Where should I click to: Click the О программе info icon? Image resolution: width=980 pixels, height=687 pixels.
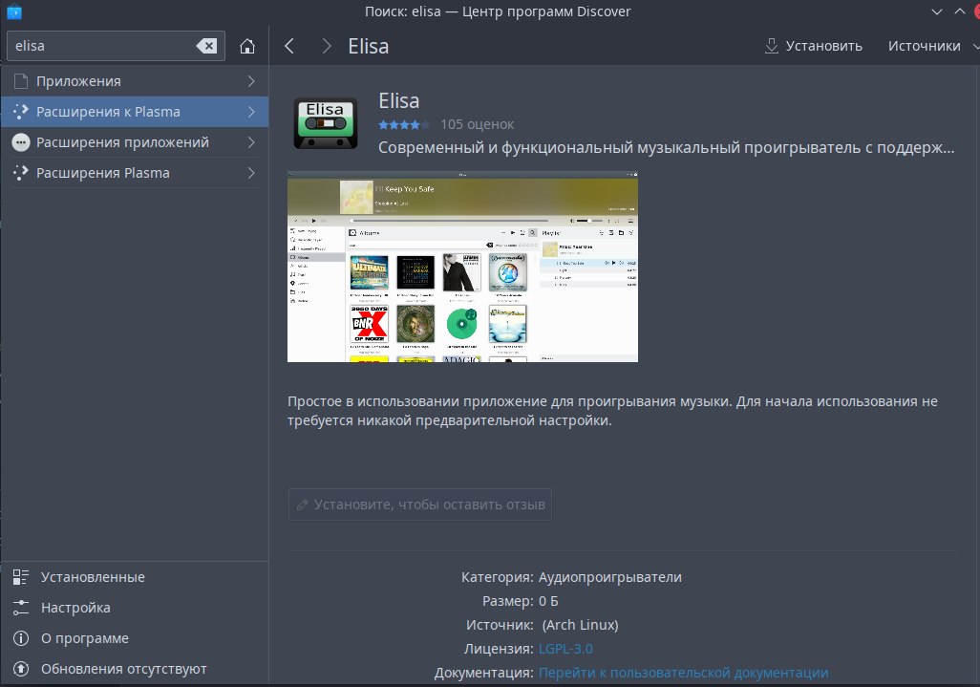tap(21, 638)
